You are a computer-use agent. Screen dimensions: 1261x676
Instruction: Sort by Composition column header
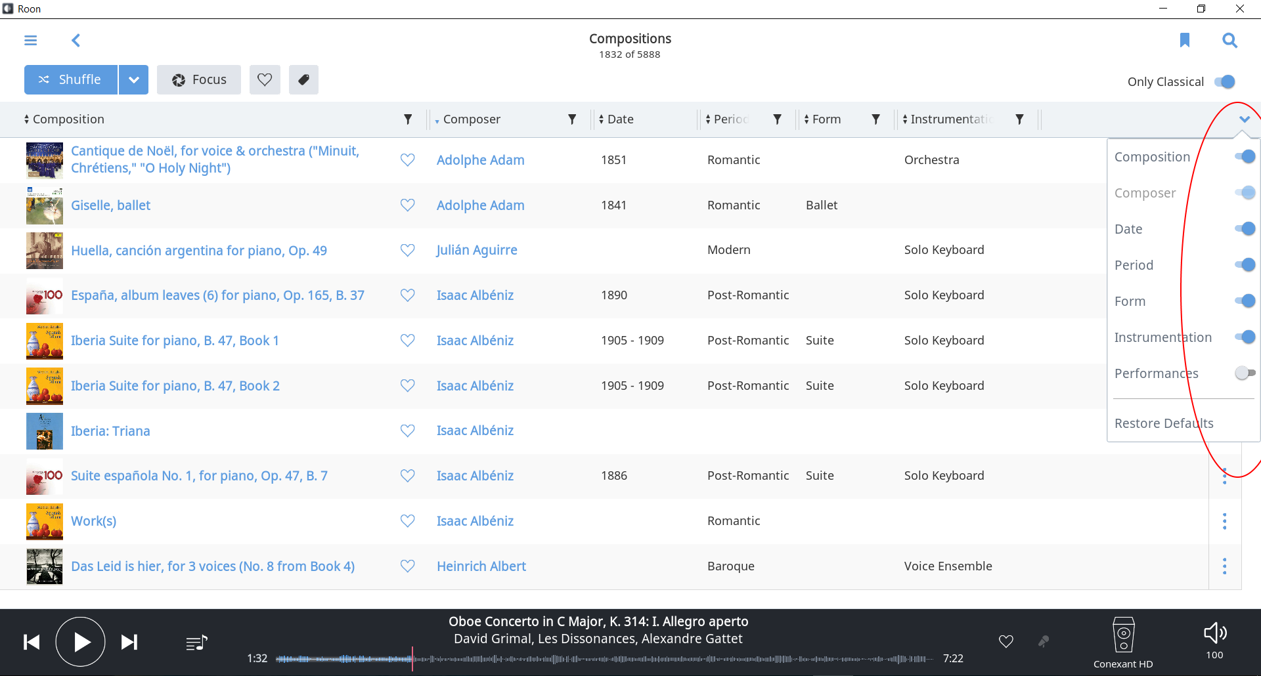(x=64, y=119)
